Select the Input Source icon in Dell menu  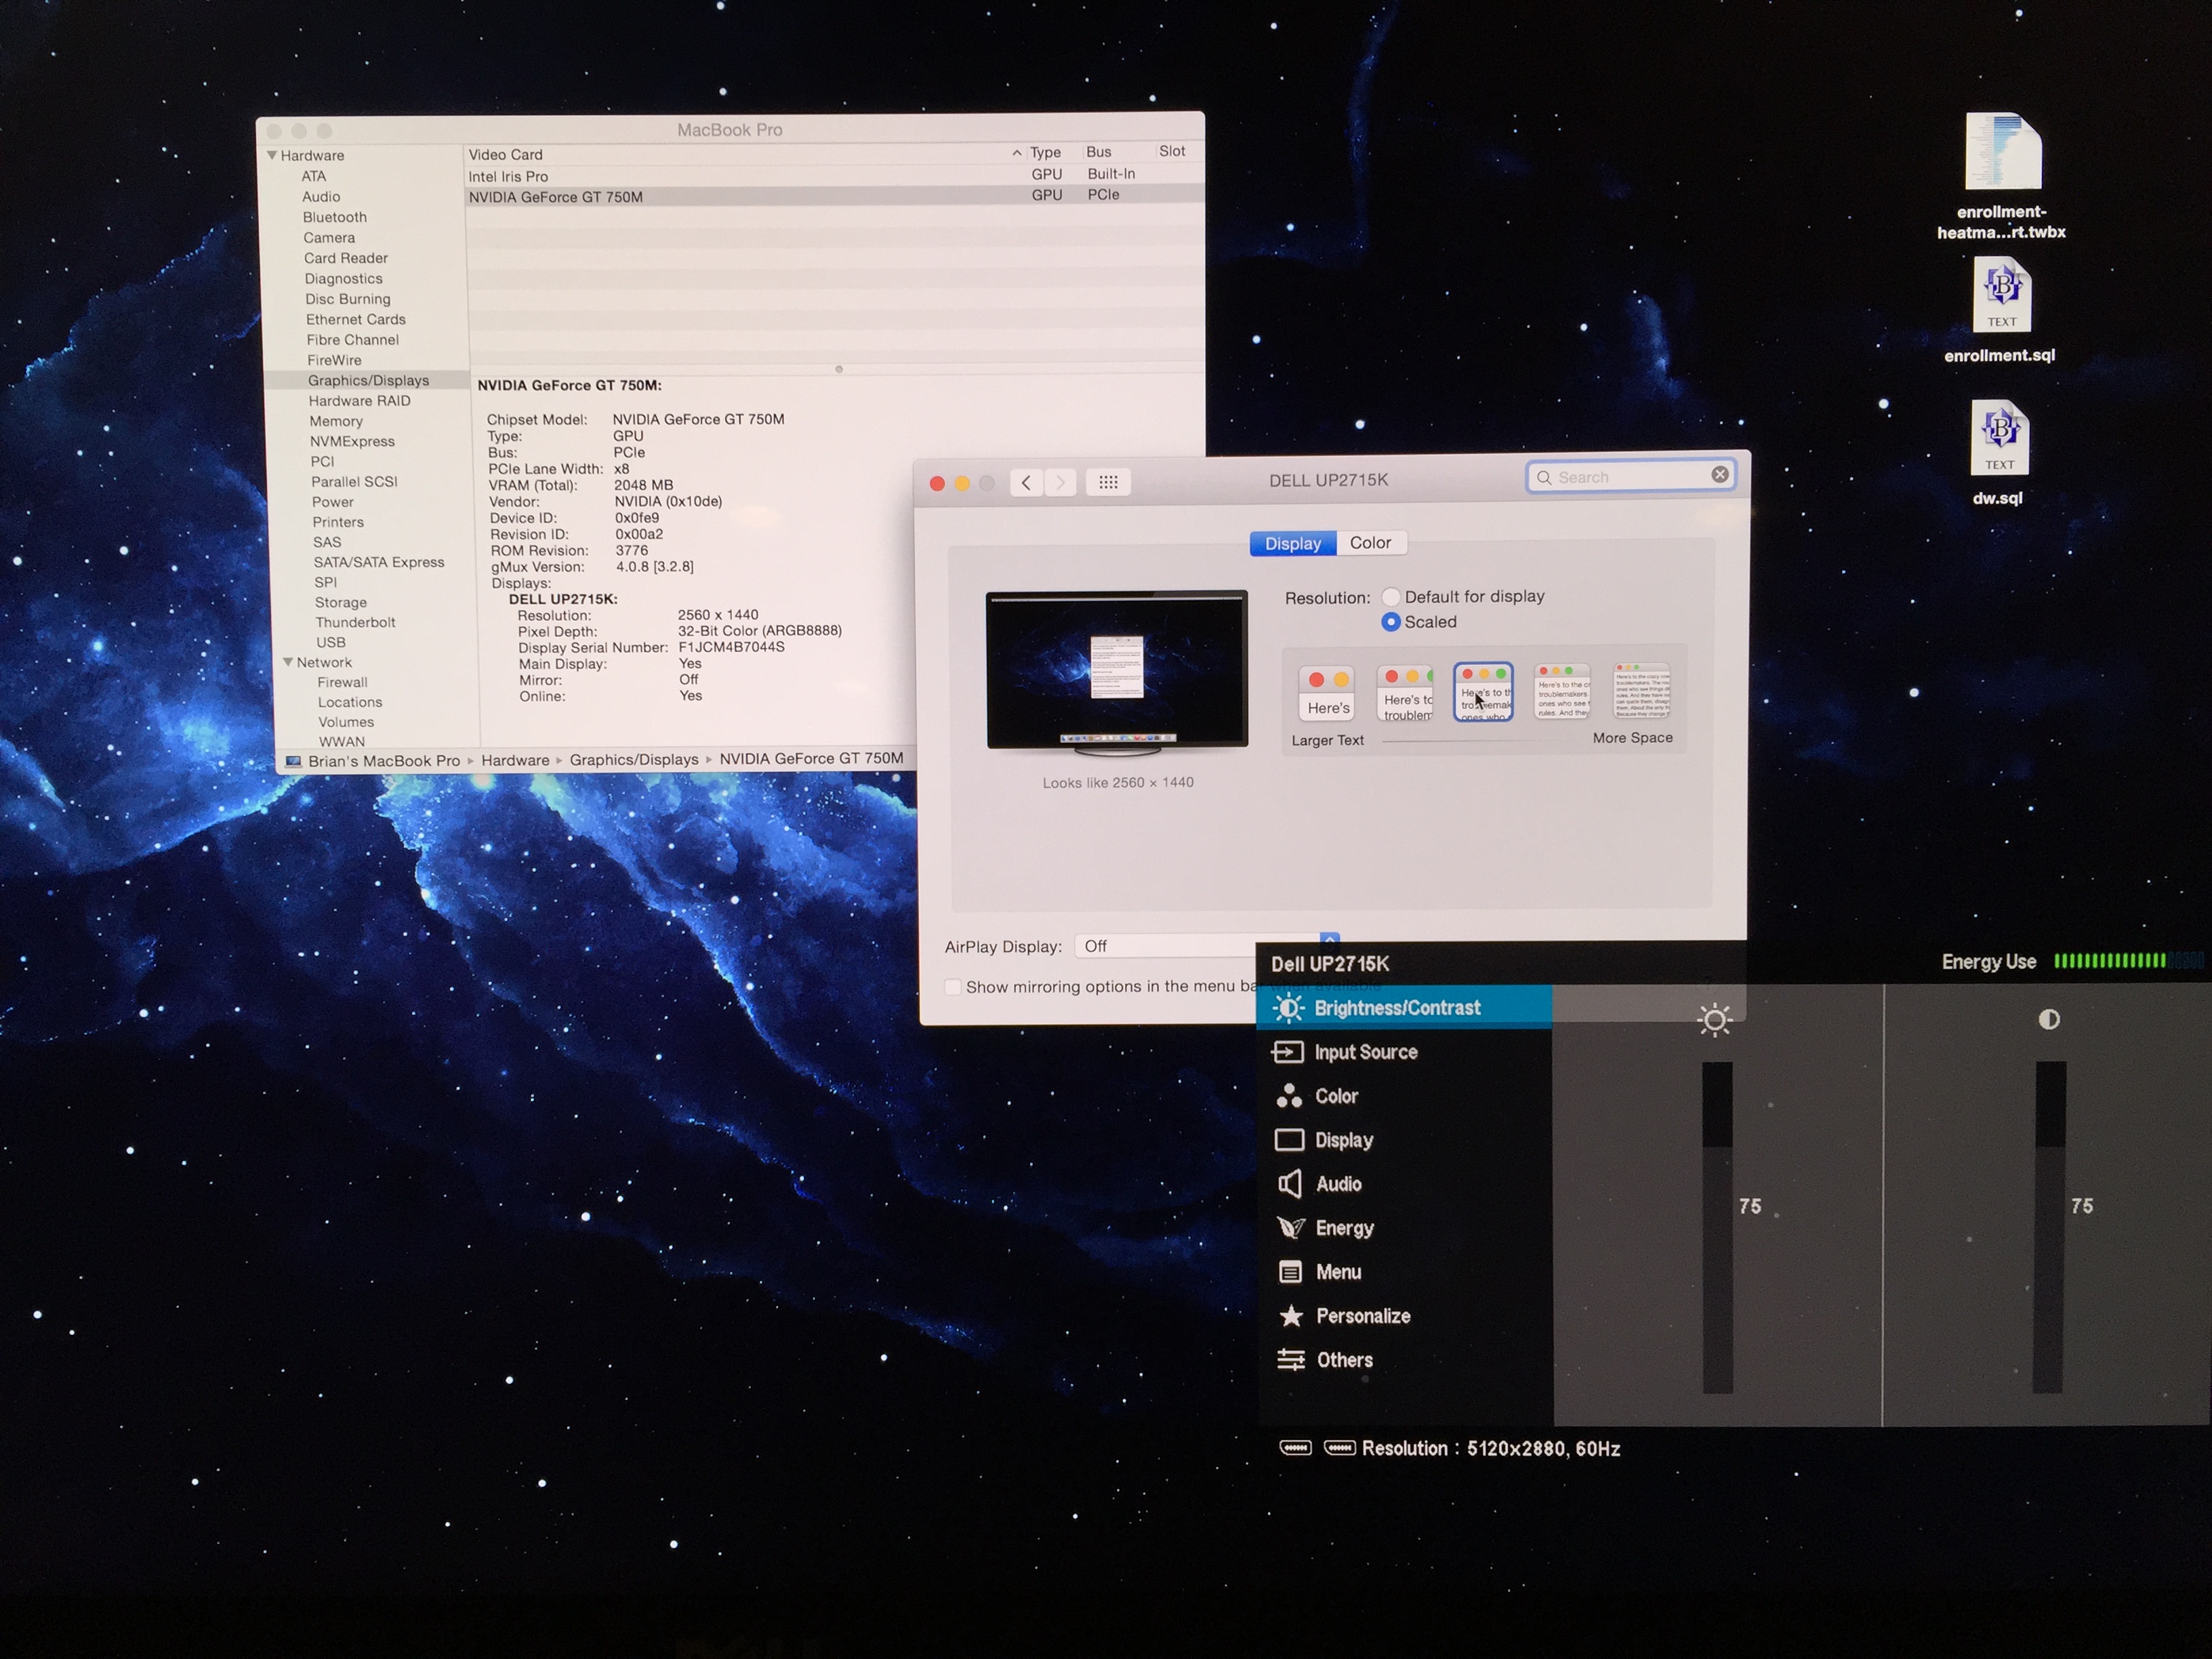click(x=1288, y=1052)
